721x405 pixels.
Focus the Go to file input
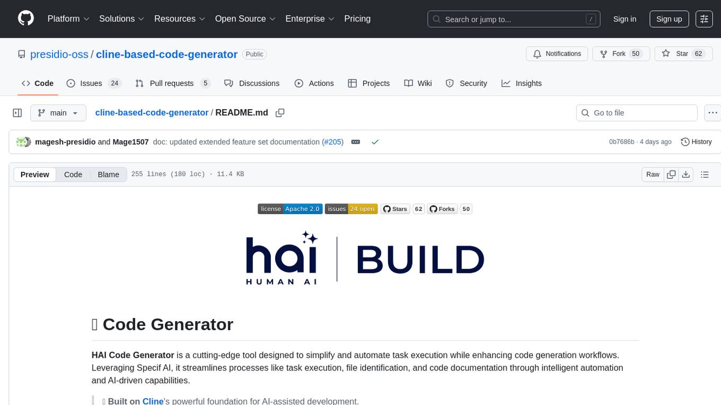637,113
